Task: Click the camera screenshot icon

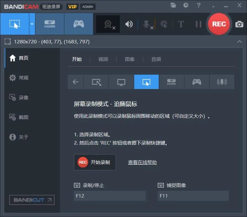Action: point(239,24)
